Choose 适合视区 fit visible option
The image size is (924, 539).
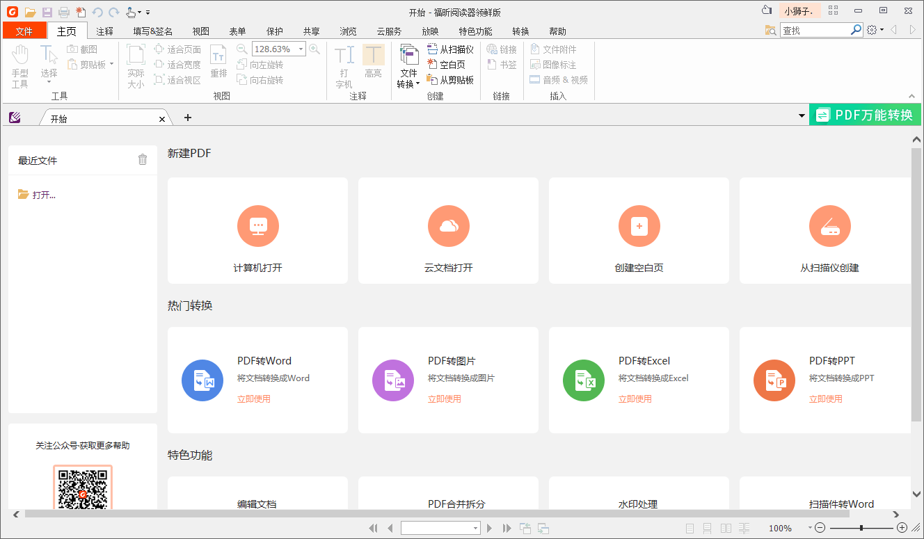pos(177,80)
